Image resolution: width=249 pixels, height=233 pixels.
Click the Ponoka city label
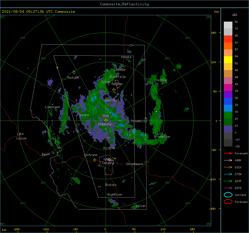[126, 57]
